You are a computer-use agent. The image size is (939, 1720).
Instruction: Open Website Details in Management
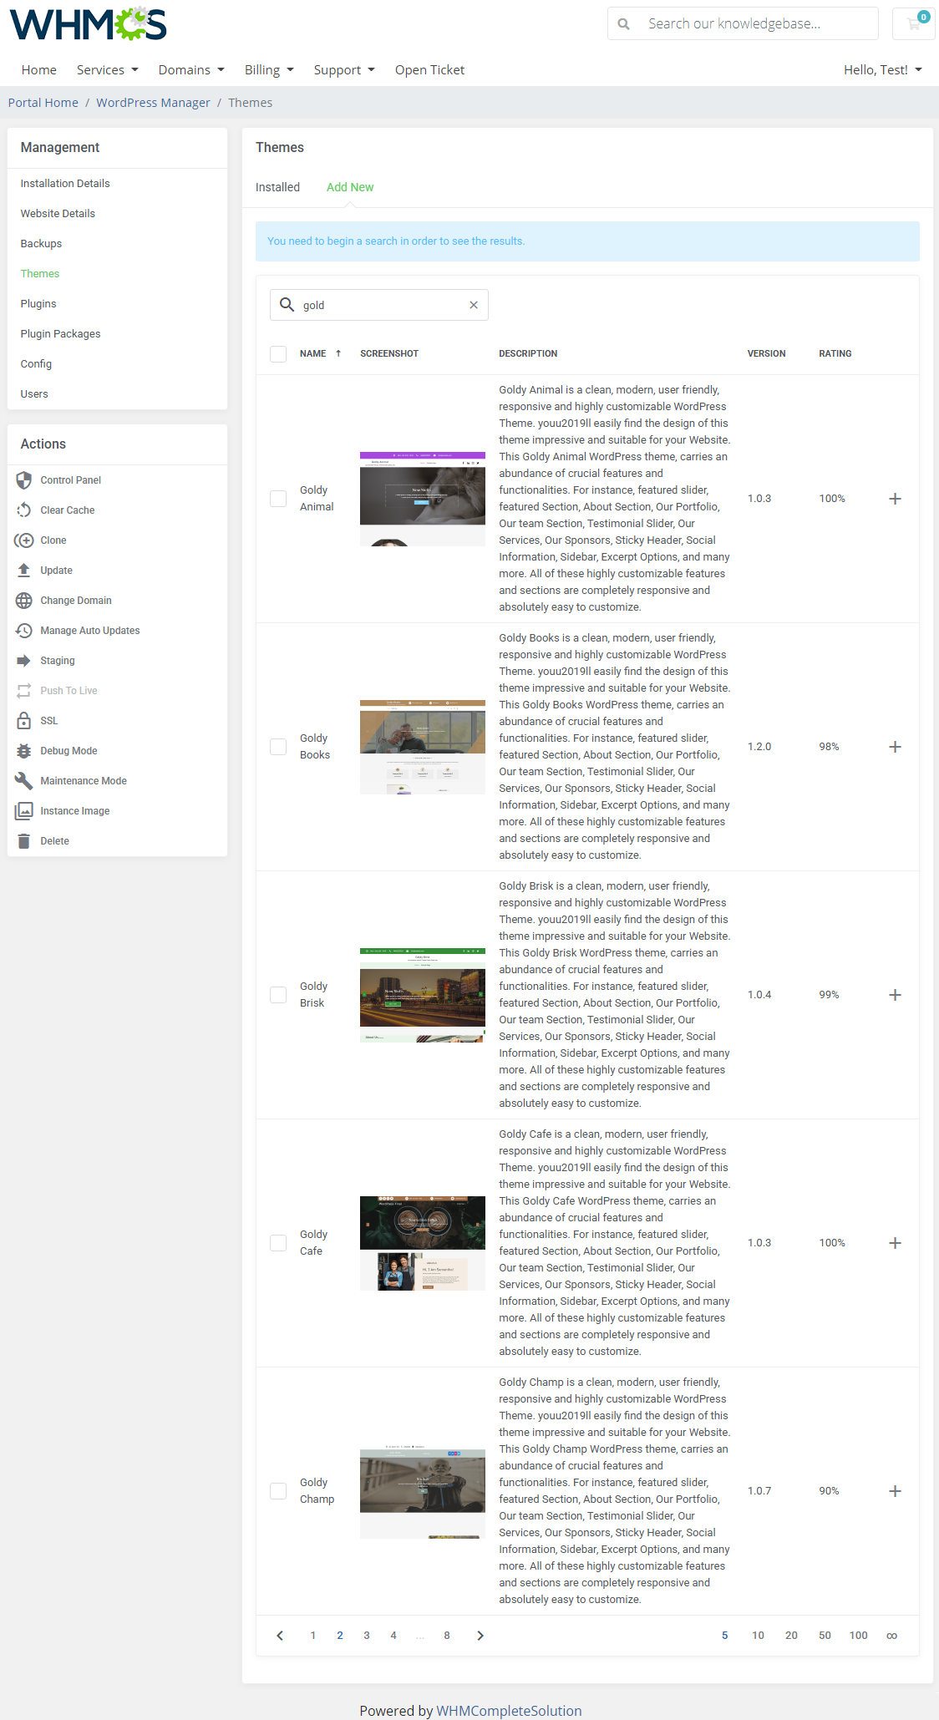pos(58,214)
